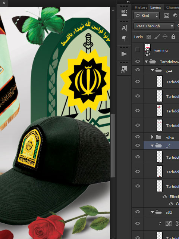Viewport: 179px width, 239px height.
Task: Show the hidden warning layer
Action: click(138, 50)
